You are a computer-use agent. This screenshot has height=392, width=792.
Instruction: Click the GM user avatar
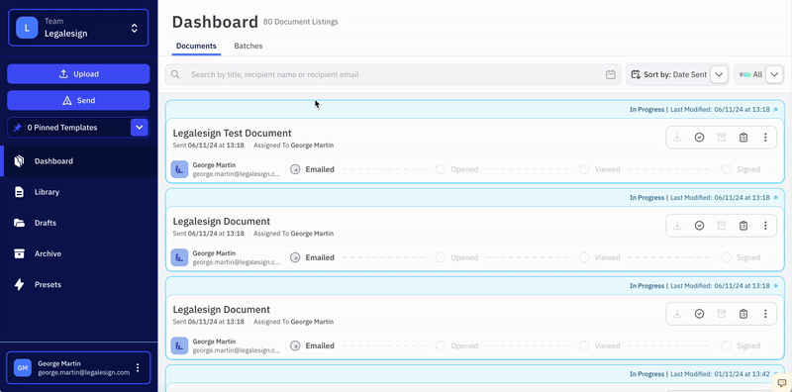(22, 368)
